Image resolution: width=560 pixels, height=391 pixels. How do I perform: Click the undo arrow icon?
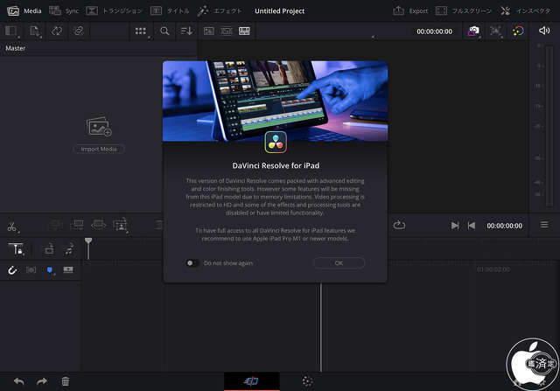(18, 381)
